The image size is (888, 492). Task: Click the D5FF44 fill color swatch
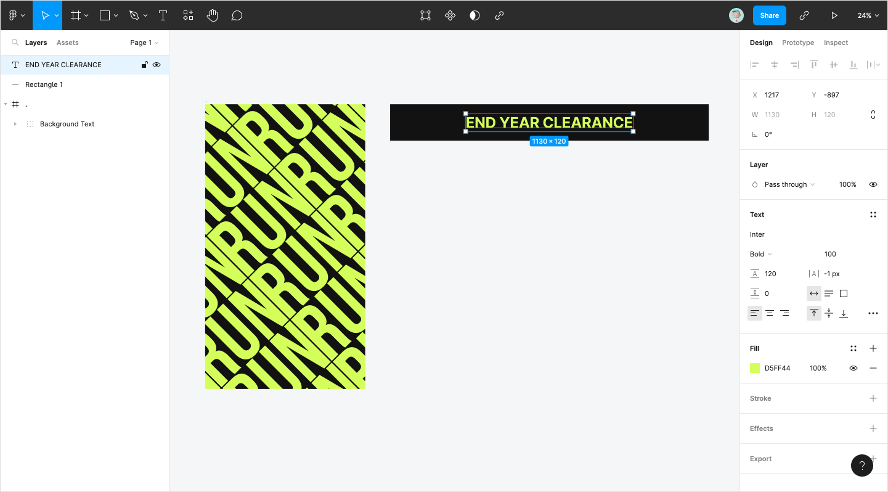755,368
